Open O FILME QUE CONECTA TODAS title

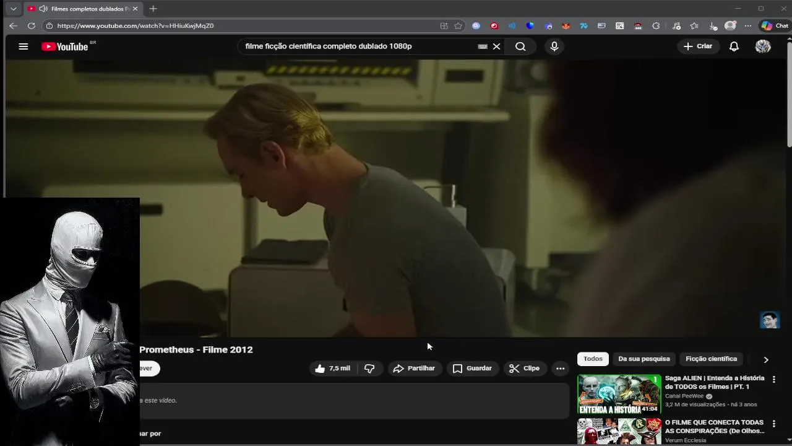(715, 427)
